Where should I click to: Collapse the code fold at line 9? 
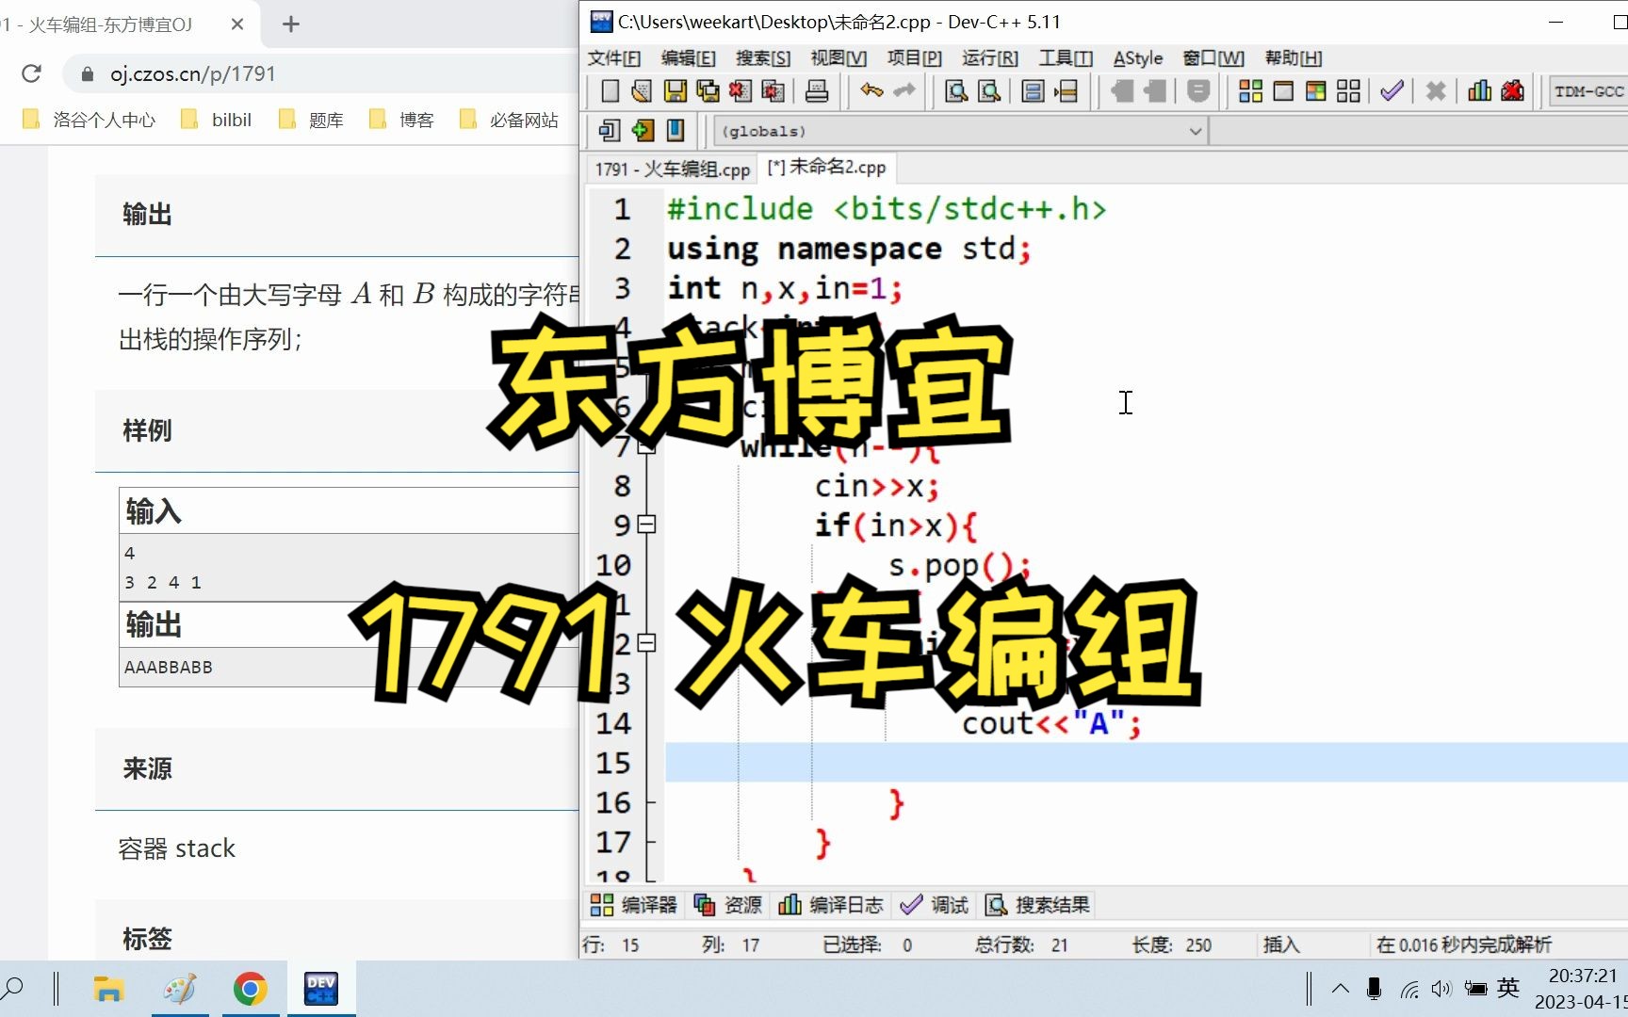pyautogui.click(x=646, y=525)
